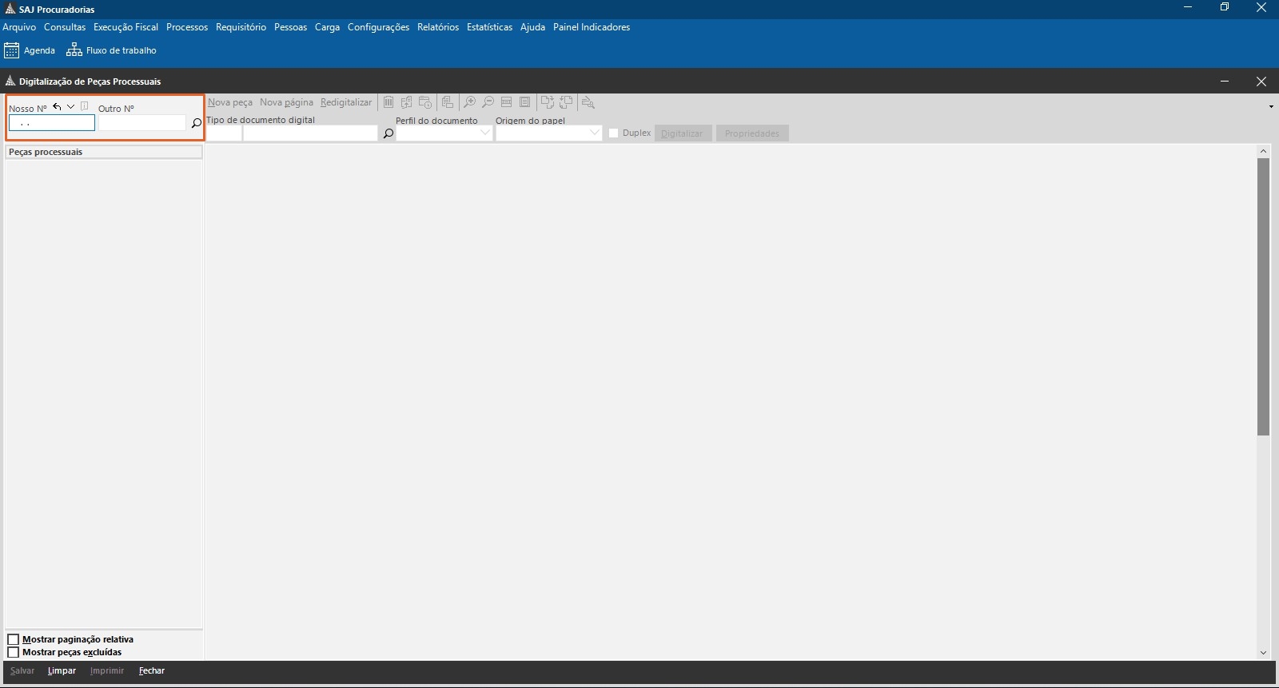Viewport: 1279px width, 688px height.
Task: Open the Perfil do documento dropdown
Action: pyautogui.click(x=444, y=133)
